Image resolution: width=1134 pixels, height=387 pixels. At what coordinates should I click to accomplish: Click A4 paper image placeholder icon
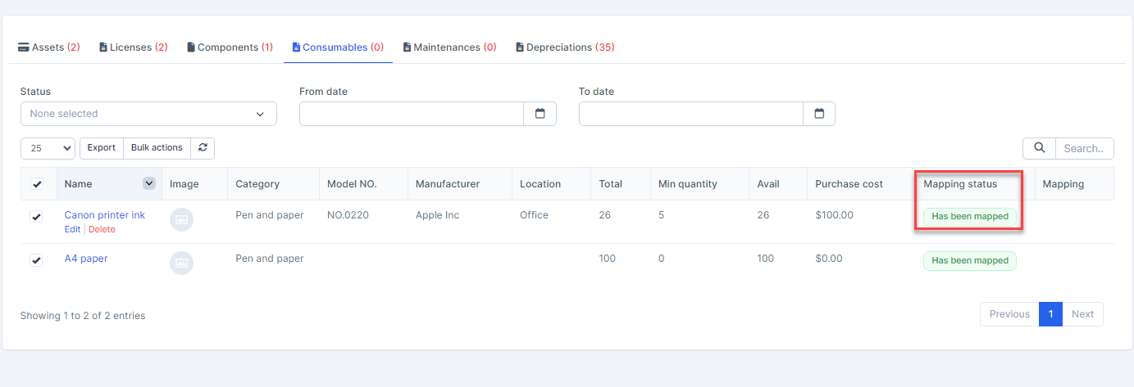182,263
